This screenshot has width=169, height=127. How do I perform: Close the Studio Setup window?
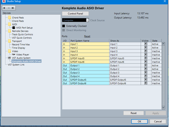point(165,1)
